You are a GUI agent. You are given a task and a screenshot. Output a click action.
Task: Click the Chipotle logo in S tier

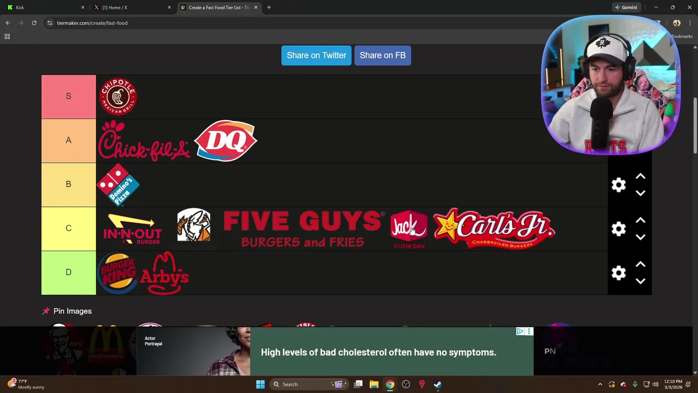118,97
